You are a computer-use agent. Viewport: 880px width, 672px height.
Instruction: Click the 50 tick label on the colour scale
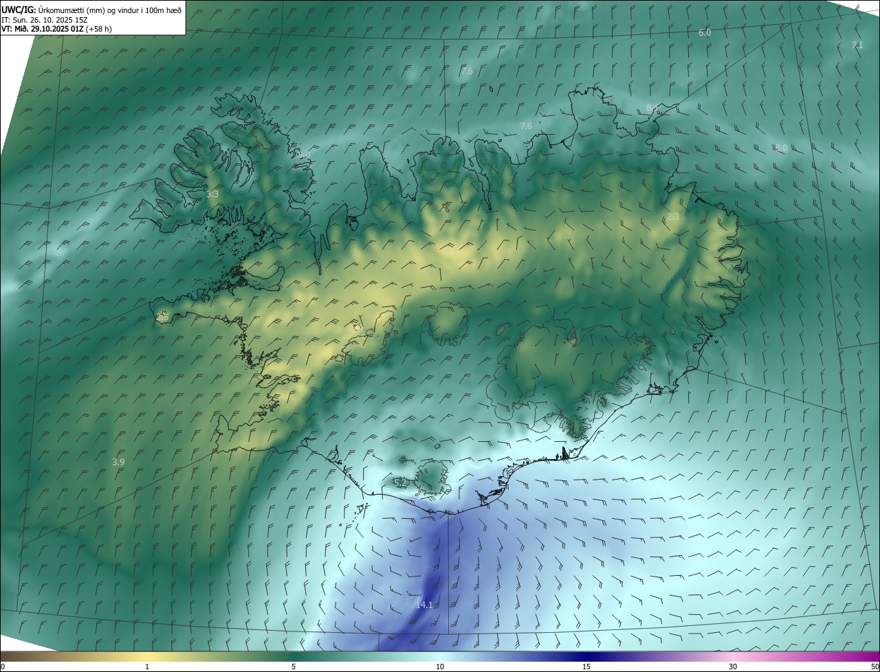874,667
